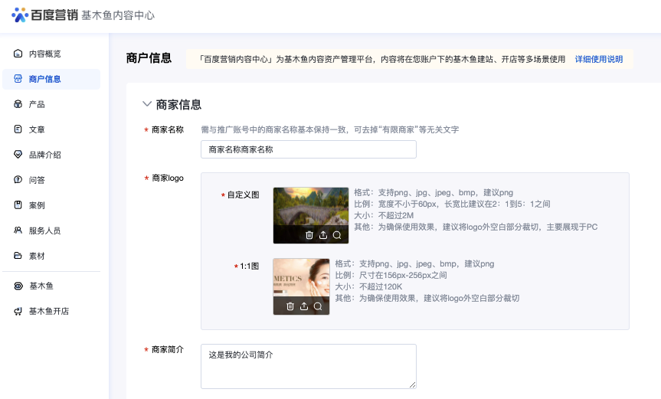Click the 商户信息 page heading
The image size is (661, 399).
(149, 58)
